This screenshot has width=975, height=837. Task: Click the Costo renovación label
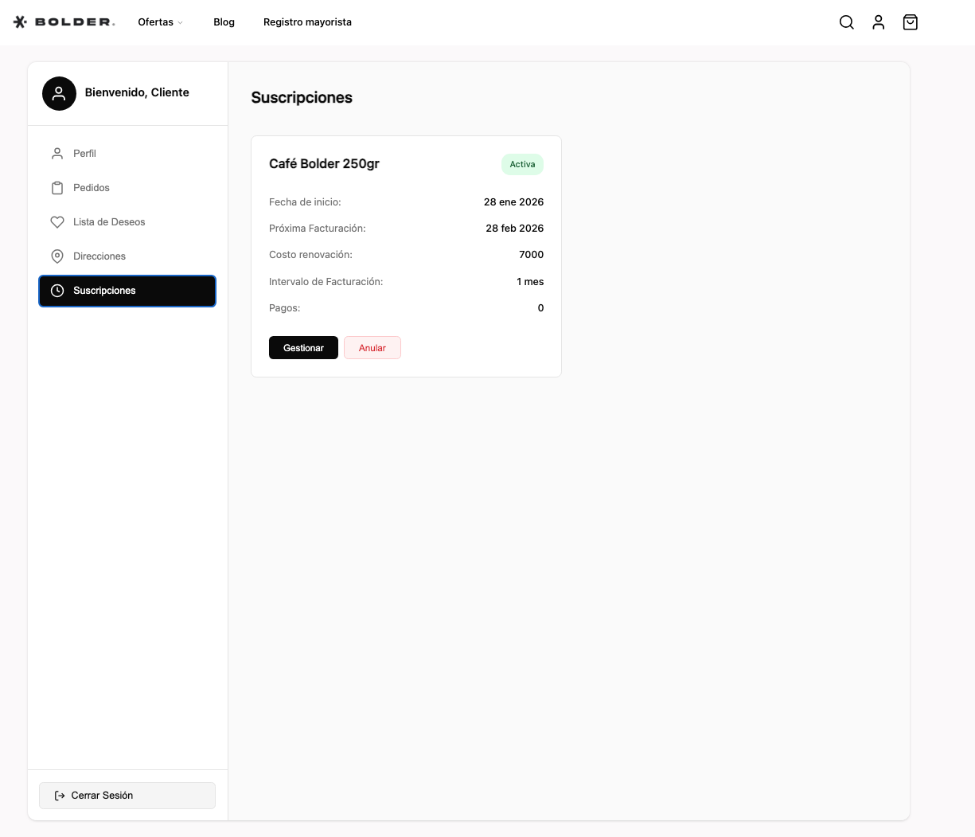[x=310, y=255]
